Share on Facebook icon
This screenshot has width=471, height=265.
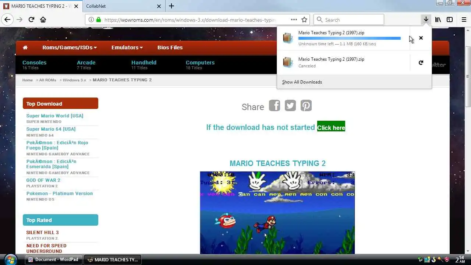(275, 106)
